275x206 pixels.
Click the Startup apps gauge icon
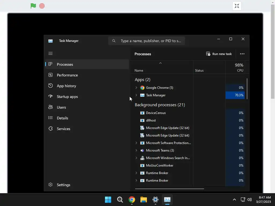[50, 96]
